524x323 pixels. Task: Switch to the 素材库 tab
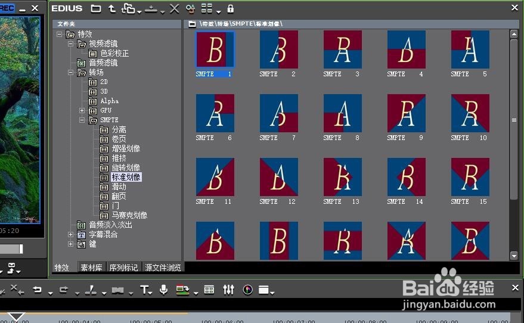[x=91, y=268]
